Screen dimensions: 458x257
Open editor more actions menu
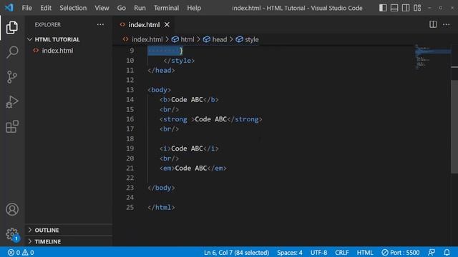click(x=447, y=24)
